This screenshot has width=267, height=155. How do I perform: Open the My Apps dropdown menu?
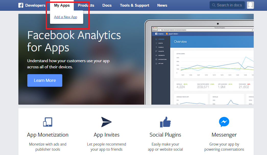coord(62,5)
